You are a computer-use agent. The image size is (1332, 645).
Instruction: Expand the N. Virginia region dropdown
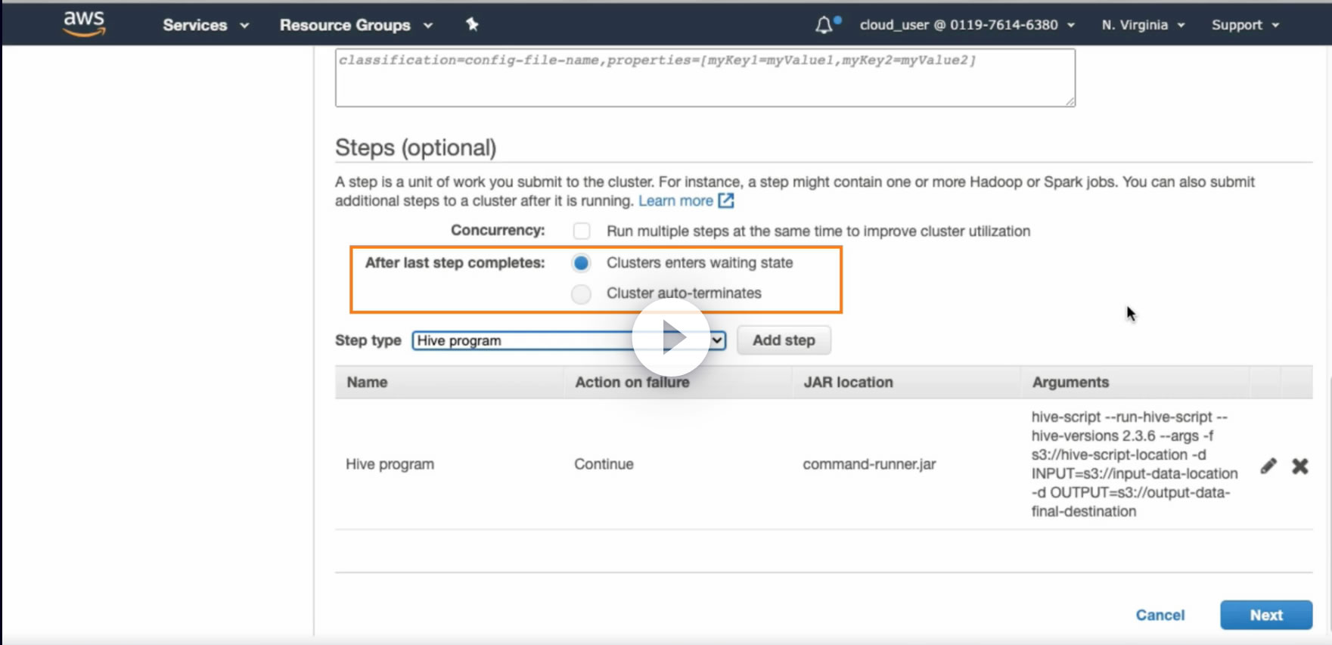1143,25
